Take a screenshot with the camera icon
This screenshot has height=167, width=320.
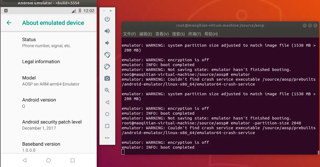107,79
